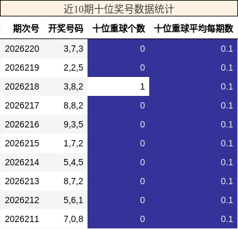Click the 0.1 average in row 2026217
The width and height of the screenshot is (238, 229).
click(x=227, y=105)
